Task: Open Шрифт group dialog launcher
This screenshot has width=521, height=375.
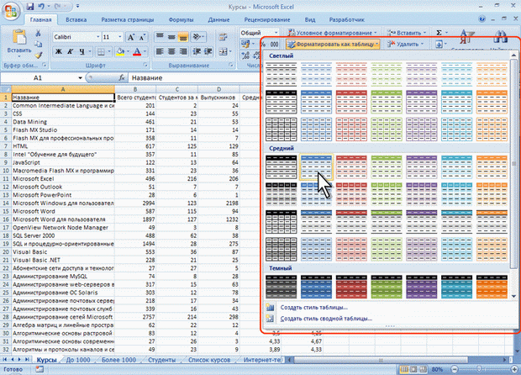Action: (x=145, y=65)
